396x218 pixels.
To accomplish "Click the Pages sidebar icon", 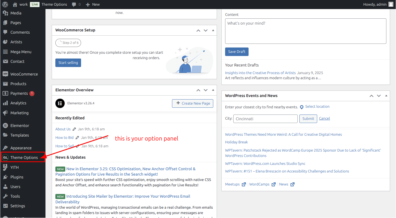I will click(x=5, y=23).
